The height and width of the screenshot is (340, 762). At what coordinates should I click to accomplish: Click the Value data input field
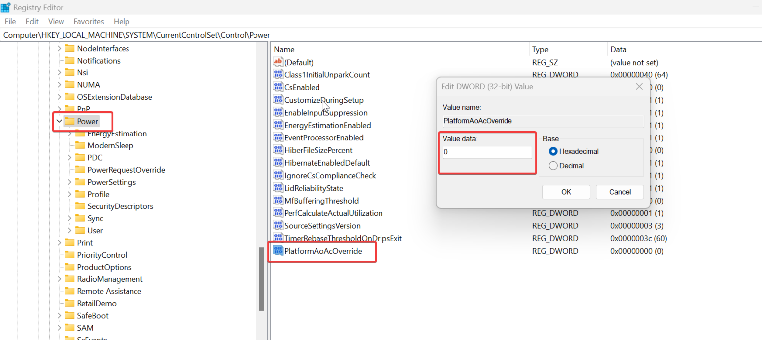(487, 152)
